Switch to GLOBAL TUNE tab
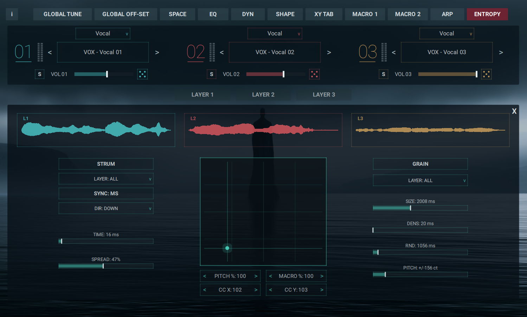527x317 pixels. pyautogui.click(x=63, y=14)
